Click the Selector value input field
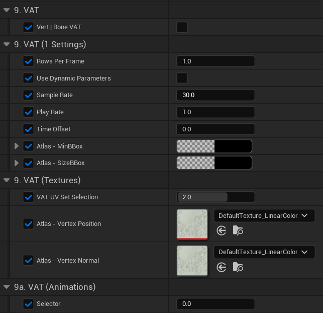 (216, 304)
